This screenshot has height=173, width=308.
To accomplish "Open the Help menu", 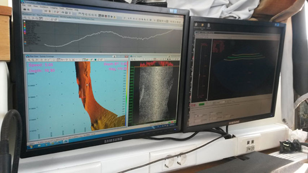I will [76, 10].
